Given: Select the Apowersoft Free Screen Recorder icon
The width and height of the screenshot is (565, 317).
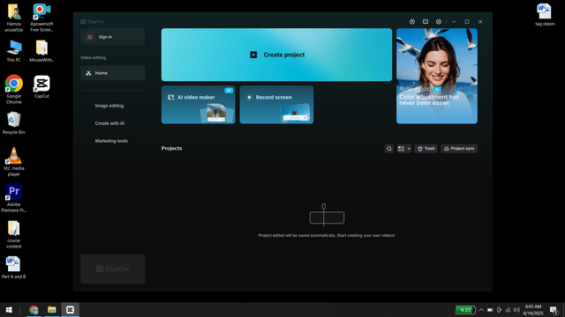Looking at the screenshot, I should [x=41, y=18].
